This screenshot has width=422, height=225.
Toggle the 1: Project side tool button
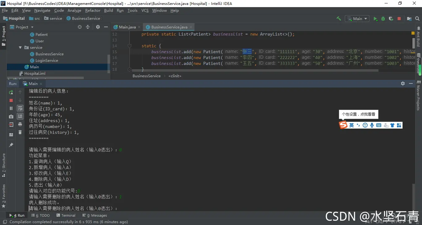pyautogui.click(x=4, y=36)
